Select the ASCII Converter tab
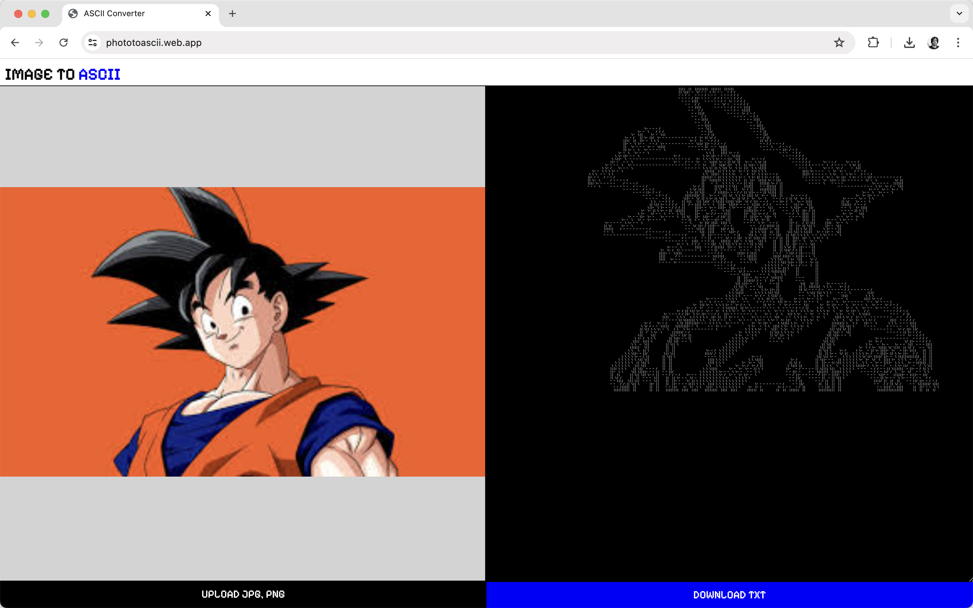Screen dimensions: 973x608 [x=140, y=14]
